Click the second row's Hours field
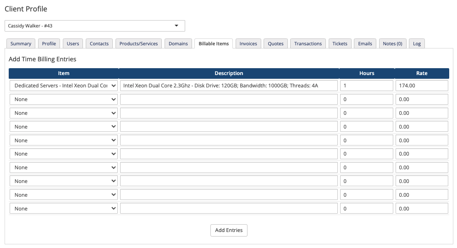Viewport: 457px width, 248px height. point(367,99)
